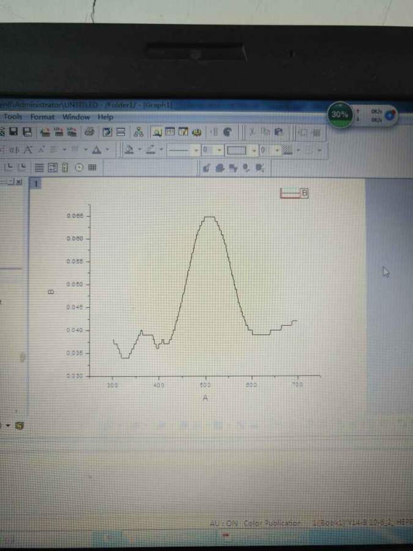Click the text alignment icon
This screenshot has height=551, width=413.
point(54,150)
